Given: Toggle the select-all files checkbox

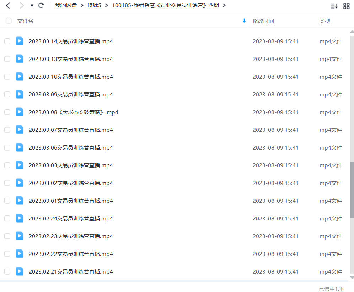Looking at the screenshot, I should coord(9,21).
